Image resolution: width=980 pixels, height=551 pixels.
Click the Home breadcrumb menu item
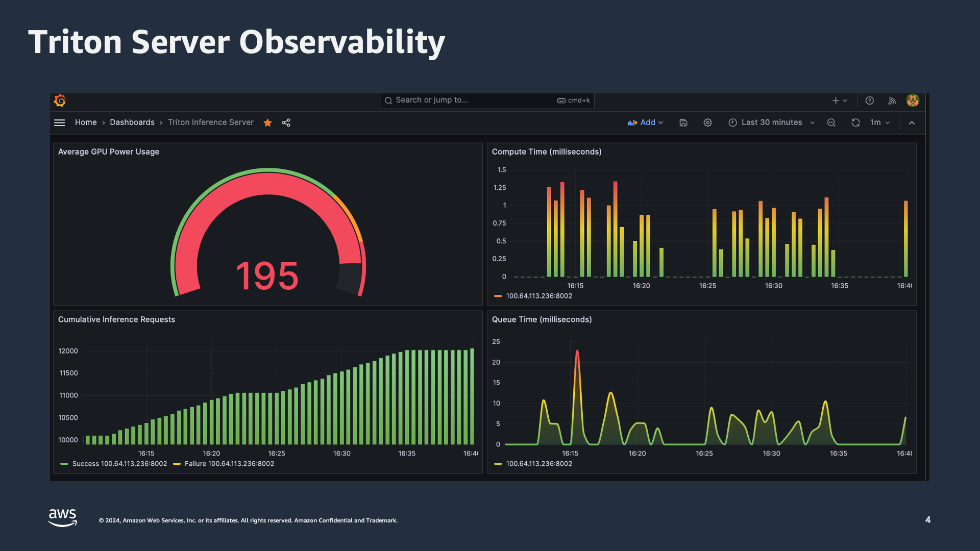click(85, 122)
